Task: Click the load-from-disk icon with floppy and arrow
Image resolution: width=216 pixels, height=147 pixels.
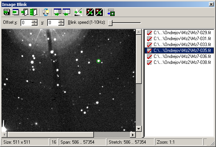Action: click(x=7, y=12)
